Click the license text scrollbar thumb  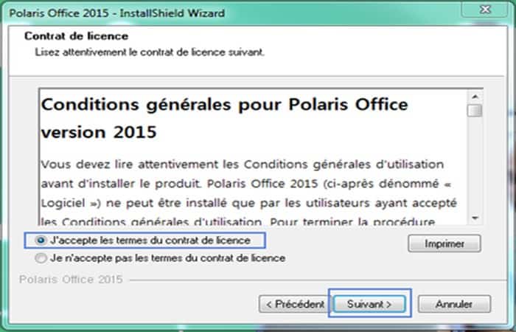coord(475,111)
